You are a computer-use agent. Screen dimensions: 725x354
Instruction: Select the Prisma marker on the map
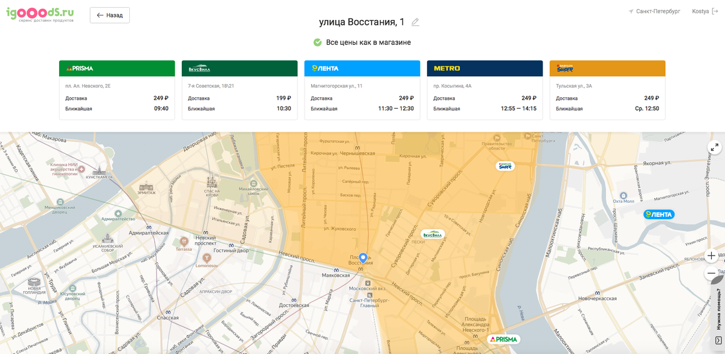pos(503,340)
